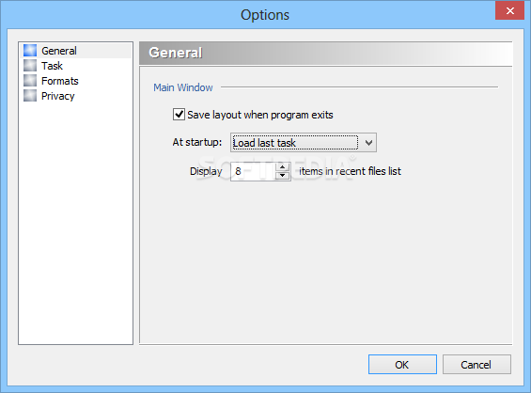Increase recent files count with up arrow
The width and height of the screenshot is (531, 393).
point(282,167)
